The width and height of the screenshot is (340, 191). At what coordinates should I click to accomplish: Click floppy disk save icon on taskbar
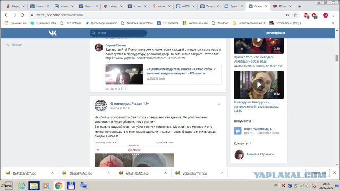click(71, 186)
